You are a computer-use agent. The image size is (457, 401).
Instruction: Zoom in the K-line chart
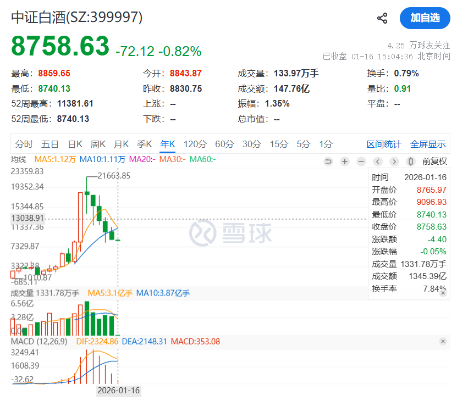pyautogui.click(x=345, y=161)
